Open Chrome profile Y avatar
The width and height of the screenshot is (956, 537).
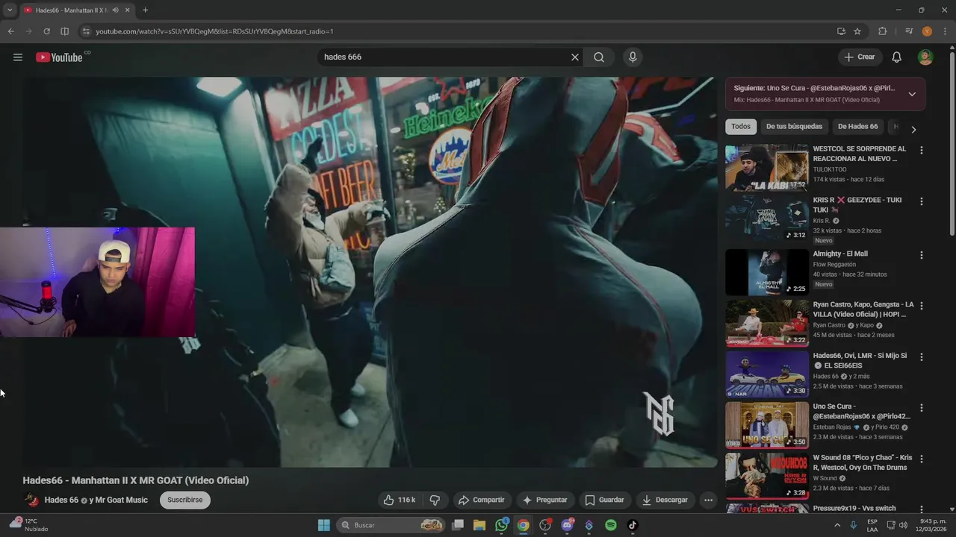[927, 31]
